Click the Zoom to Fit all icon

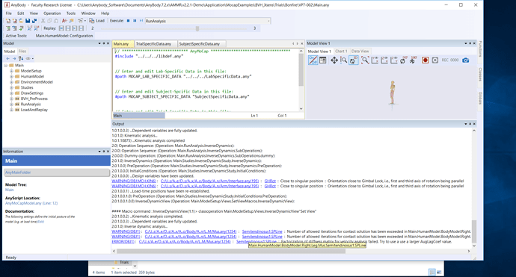365,60
